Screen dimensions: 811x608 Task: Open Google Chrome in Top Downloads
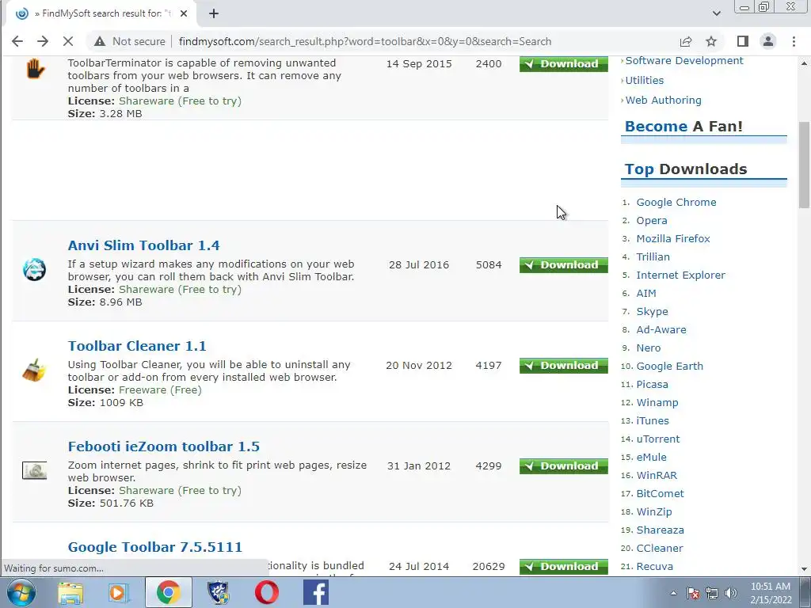[x=676, y=202]
